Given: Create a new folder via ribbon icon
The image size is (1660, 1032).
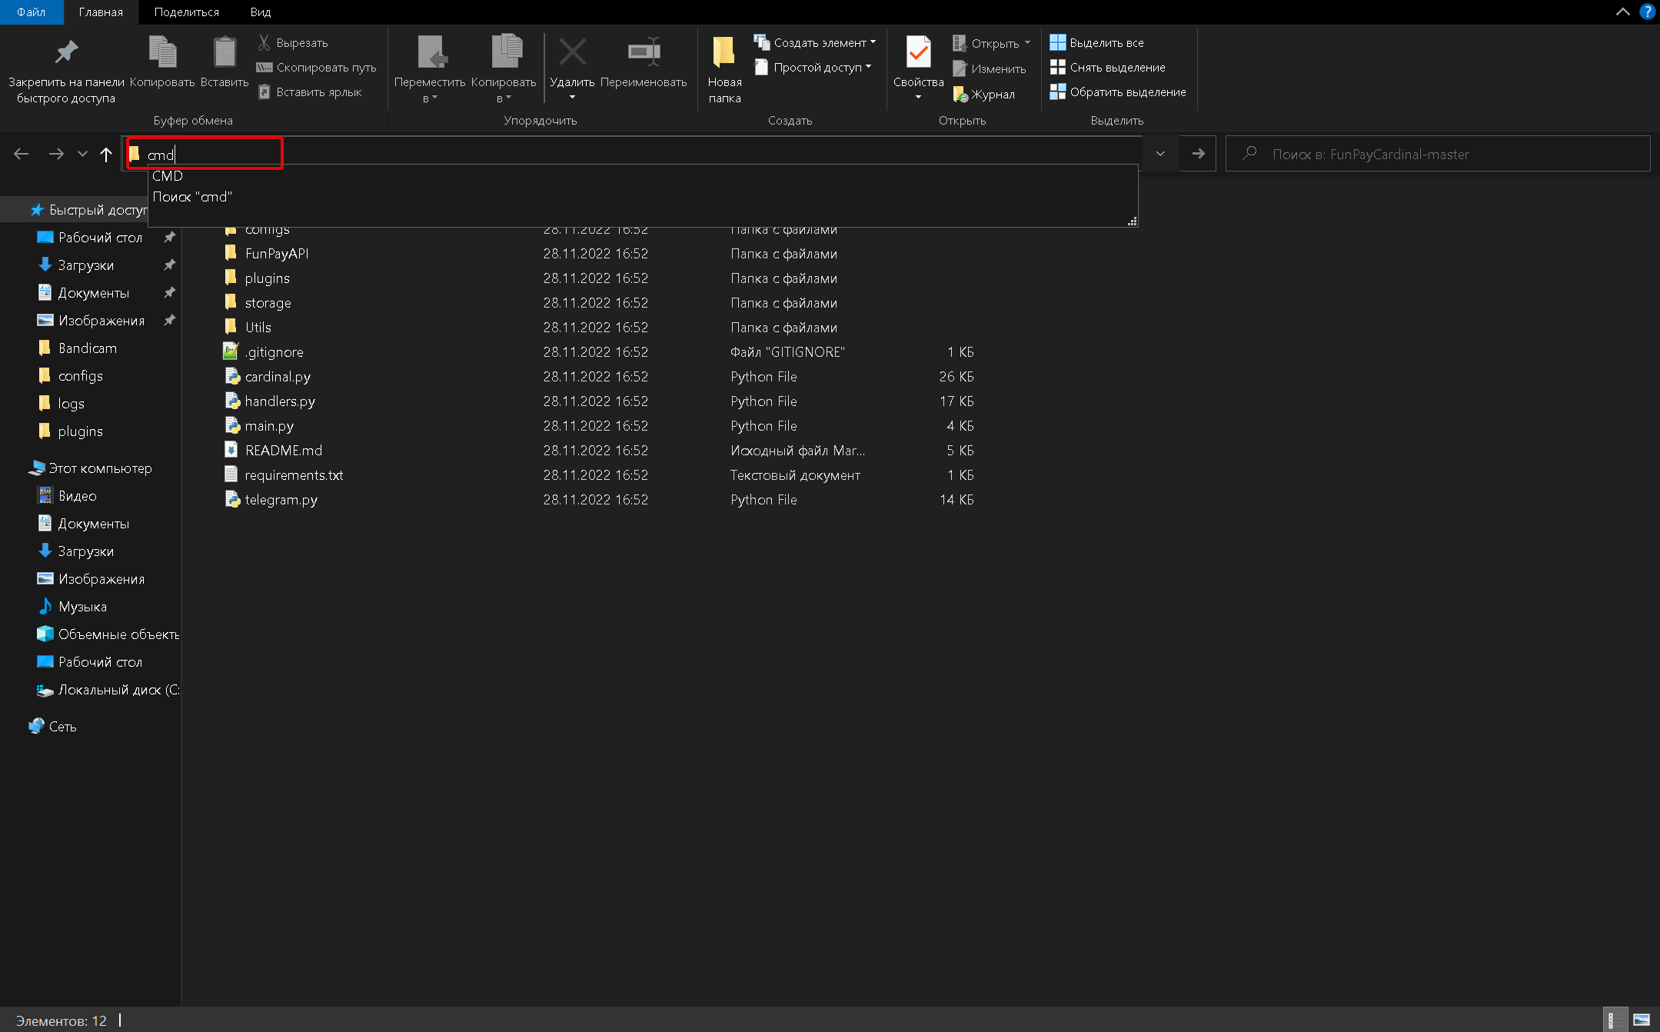Looking at the screenshot, I should coord(724,53).
